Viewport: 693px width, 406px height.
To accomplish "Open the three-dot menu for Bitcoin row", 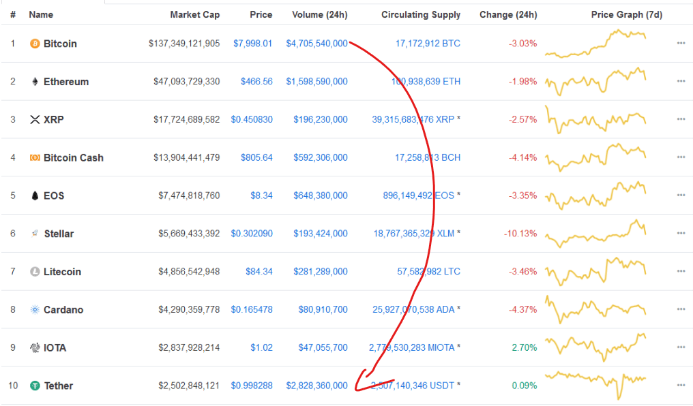I will (x=681, y=43).
